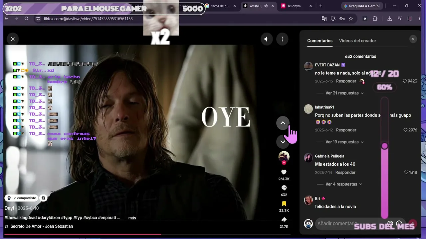Switch to 'tacos de gu' Google tab
This screenshot has width=426, height=239.
point(220,6)
